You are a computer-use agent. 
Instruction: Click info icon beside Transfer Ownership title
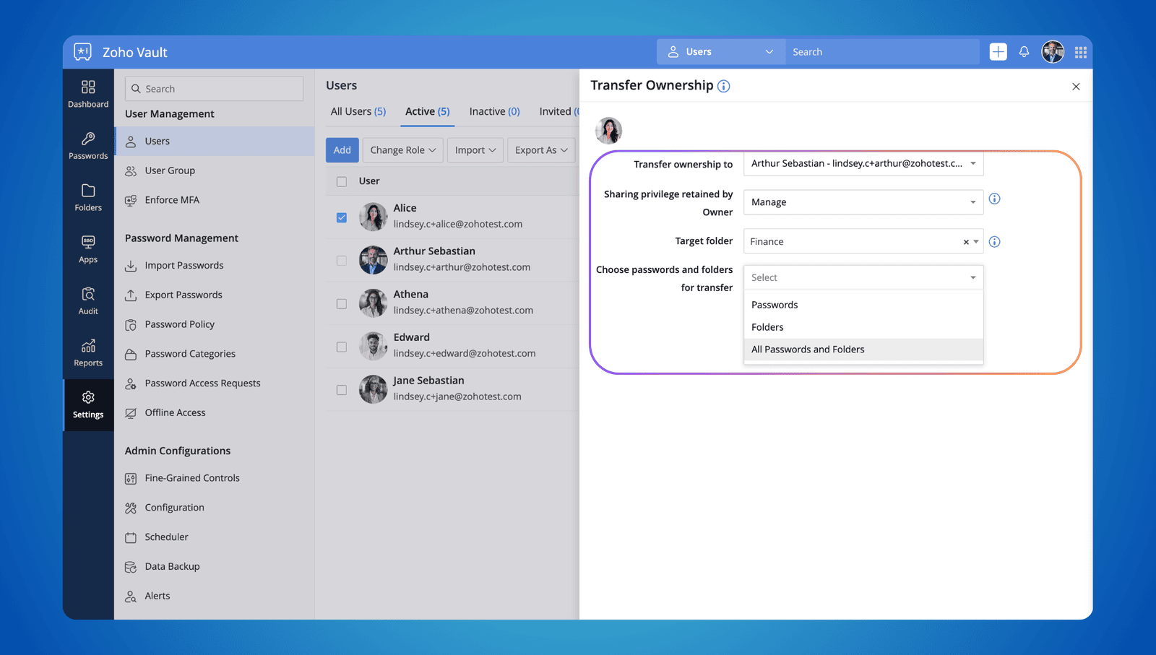click(x=723, y=87)
